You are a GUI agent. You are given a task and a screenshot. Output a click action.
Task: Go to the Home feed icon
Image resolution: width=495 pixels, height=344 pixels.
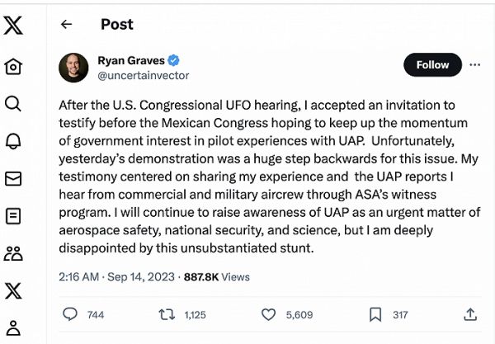(13, 67)
